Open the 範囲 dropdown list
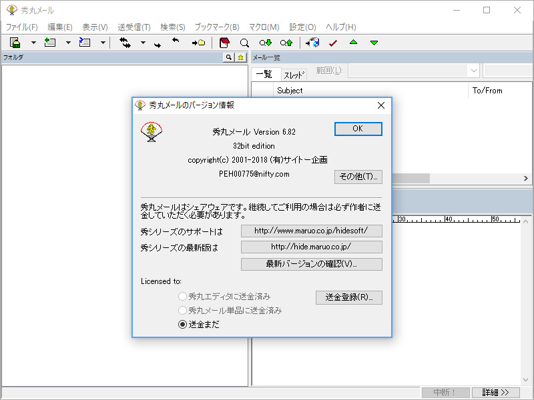The image size is (534, 400). click(x=472, y=70)
